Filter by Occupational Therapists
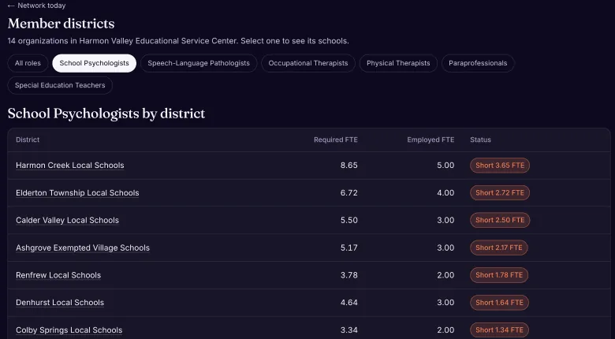615x339 pixels. pyautogui.click(x=307, y=63)
